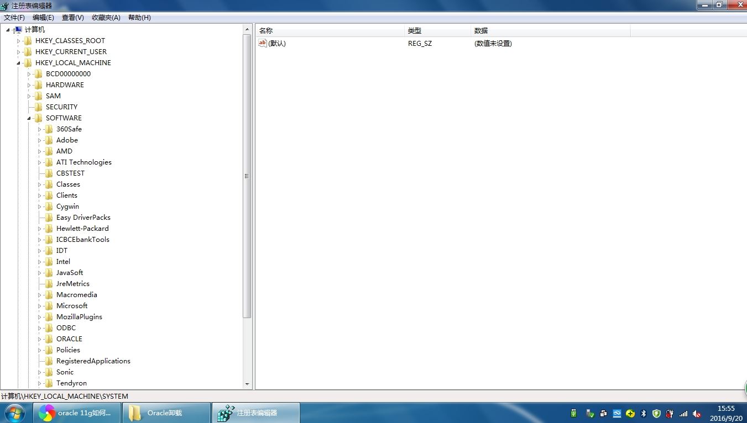
Task: Click the tree scrollbar up arrow
Action: coord(247,29)
